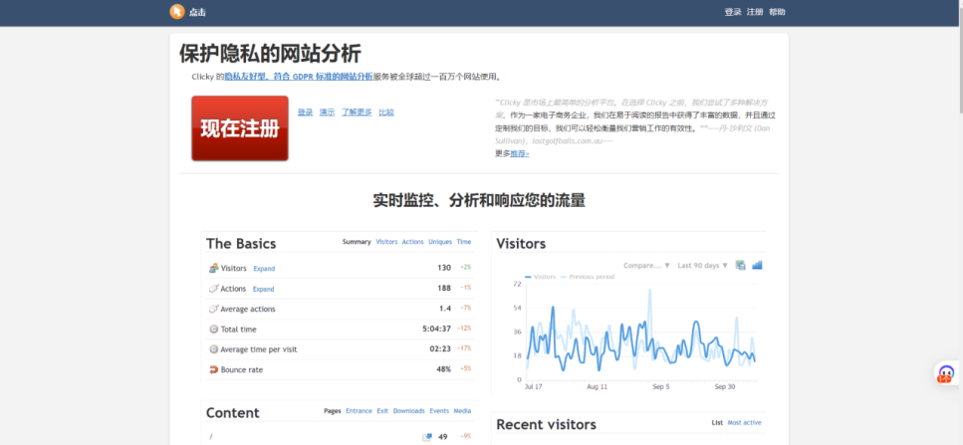
Task: Click the 登录 link beside the red button
Action: click(306, 112)
